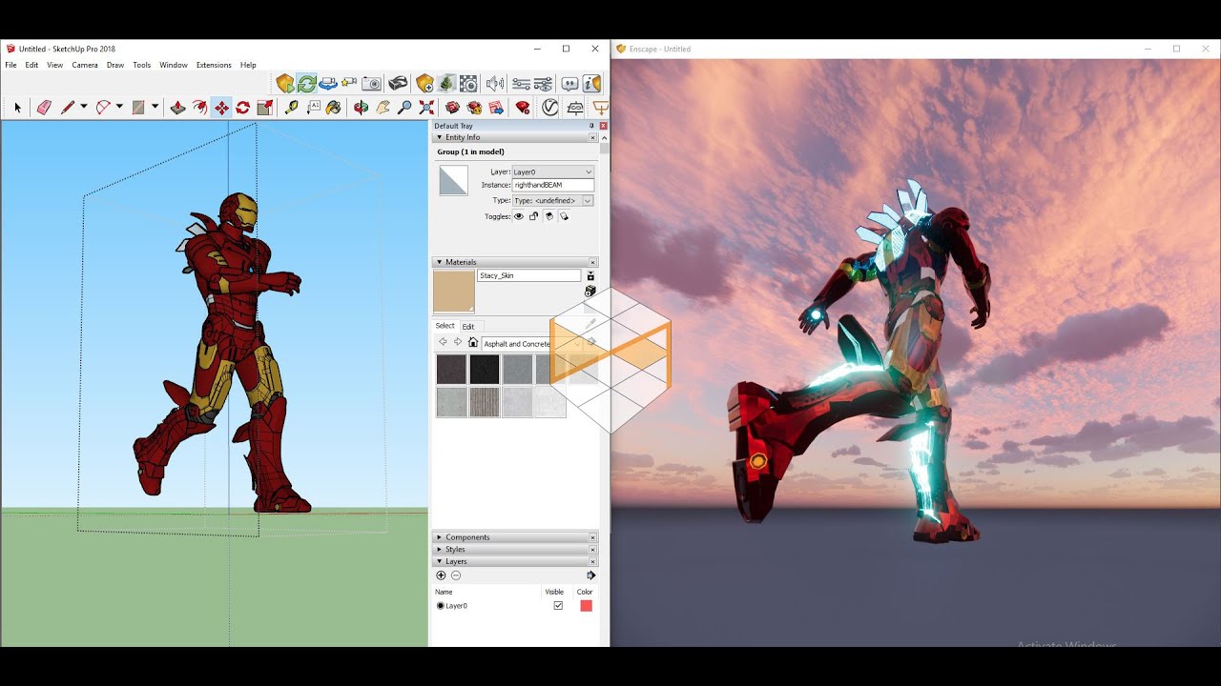Select the arrow Select tool

tap(17, 108)
